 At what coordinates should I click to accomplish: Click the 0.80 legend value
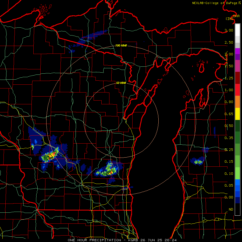(x=229, y=102)
